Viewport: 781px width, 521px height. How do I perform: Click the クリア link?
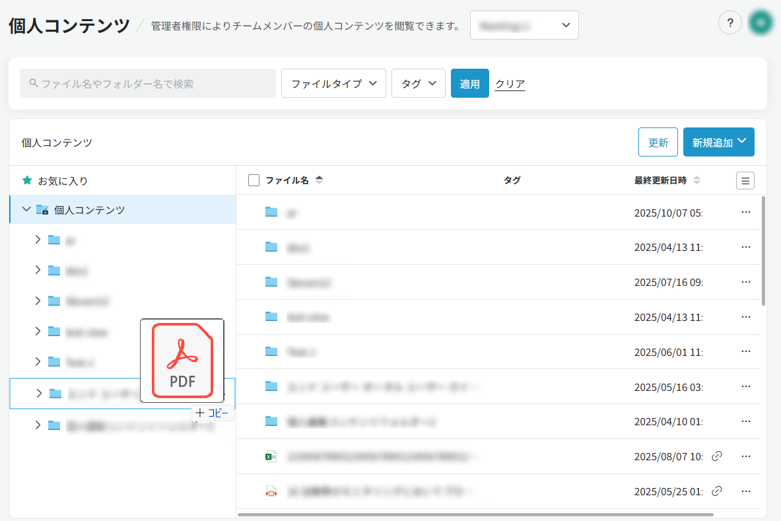[x=510, y=84]
